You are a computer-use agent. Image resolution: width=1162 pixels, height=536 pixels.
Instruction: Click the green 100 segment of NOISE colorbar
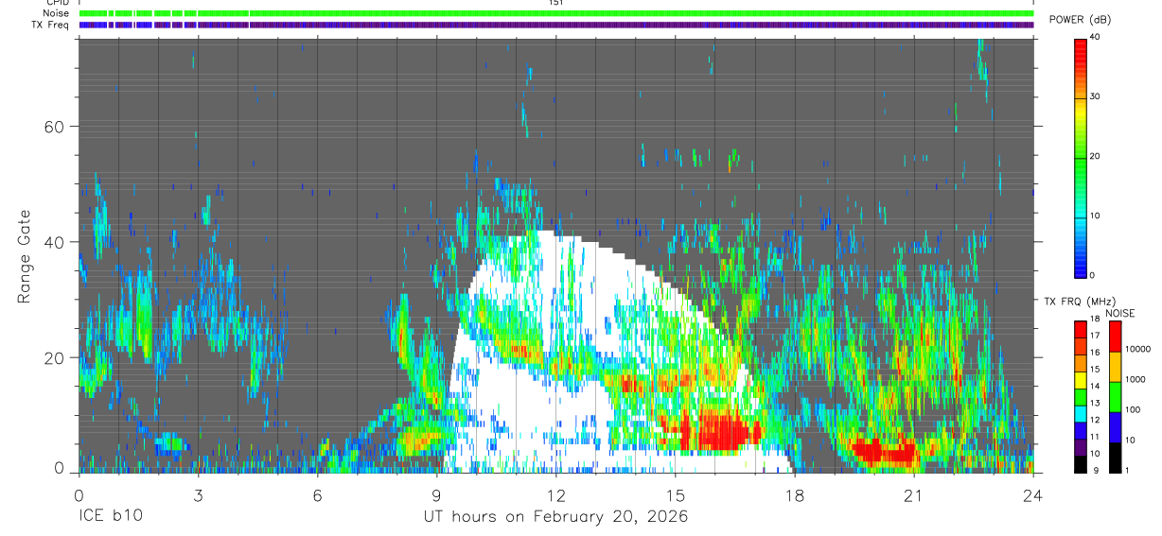pos(1116,397)
